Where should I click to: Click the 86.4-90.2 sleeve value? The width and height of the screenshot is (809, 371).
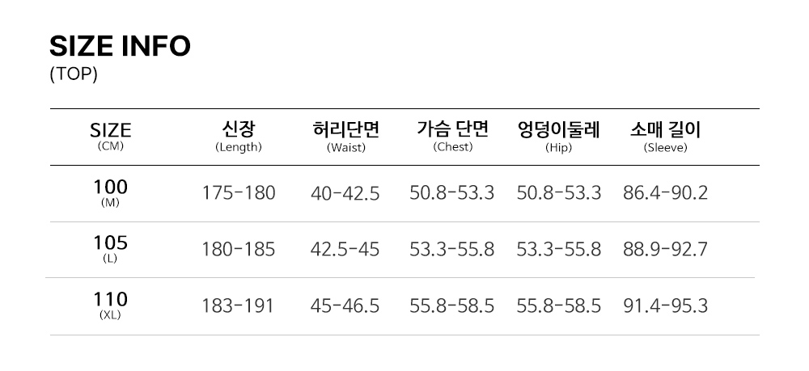[x=665, y=193]
